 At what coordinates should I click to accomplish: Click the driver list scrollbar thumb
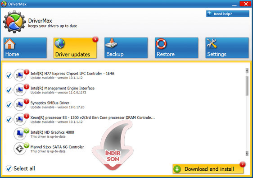(247, 86)
